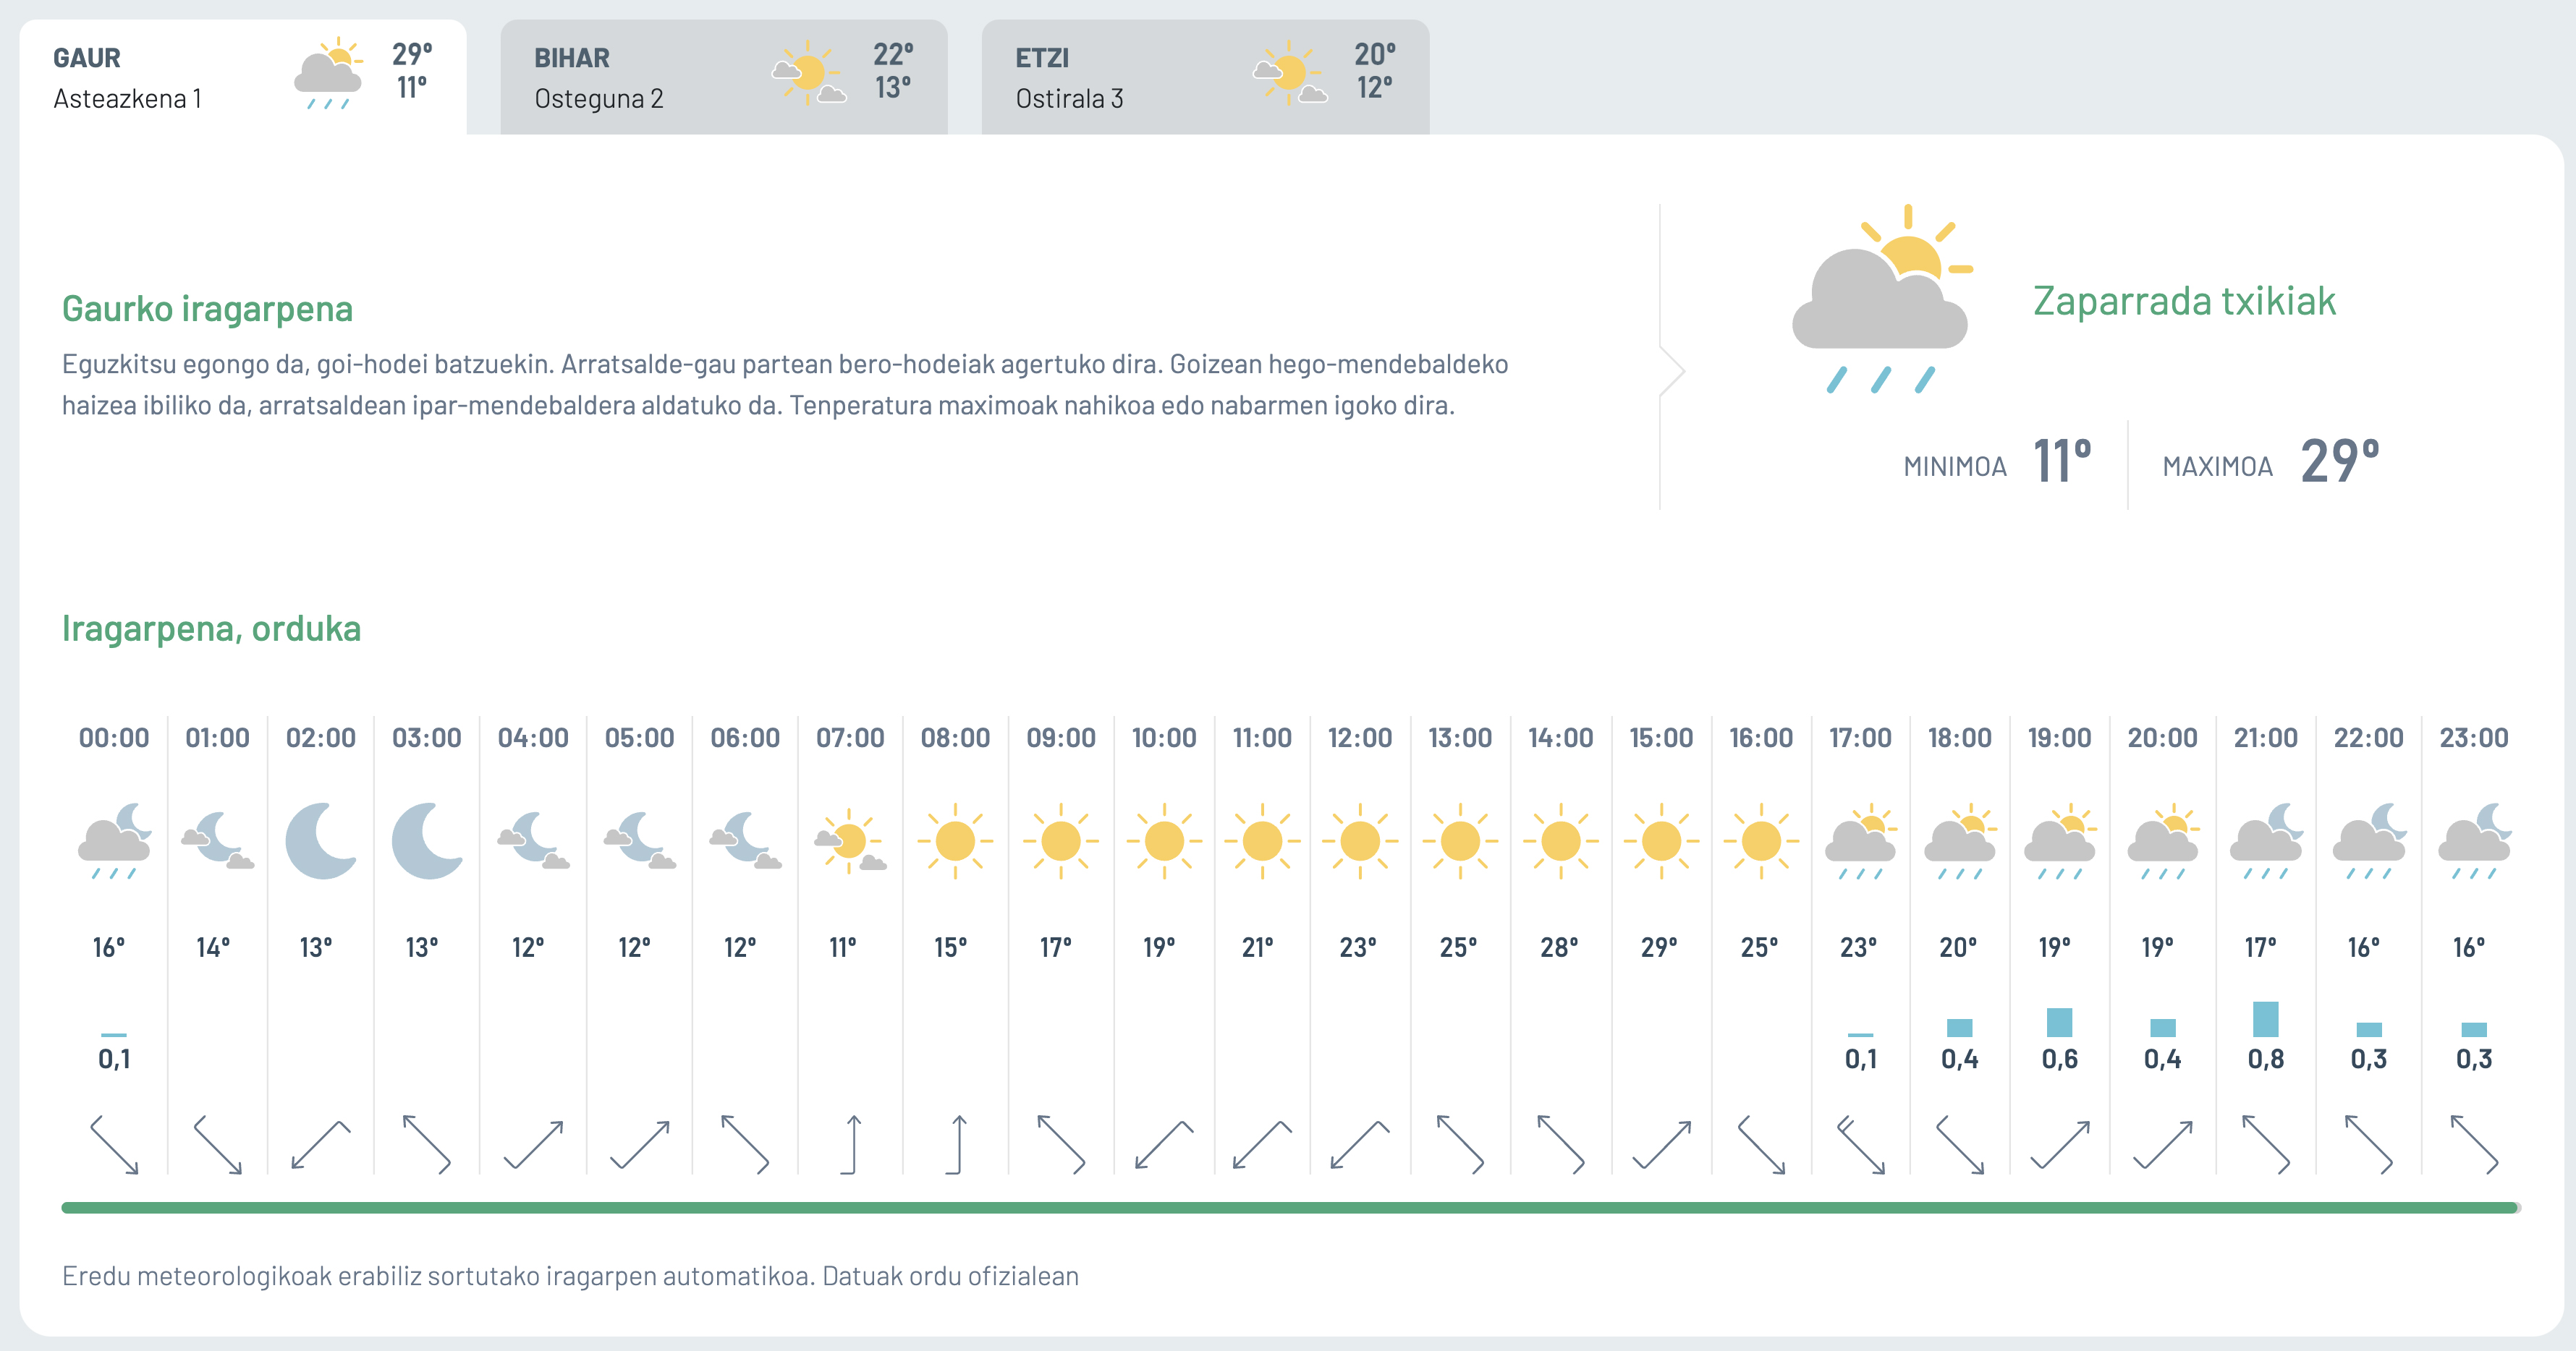The width and height of the screenshot is (2576, 1351).
Task: Click the 17:00 wind direction arrow
Action: 1861,1144
